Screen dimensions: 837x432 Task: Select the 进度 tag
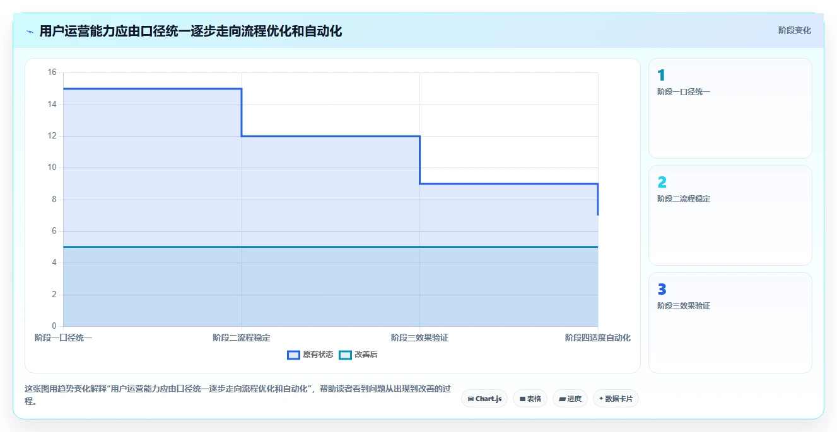570,399
